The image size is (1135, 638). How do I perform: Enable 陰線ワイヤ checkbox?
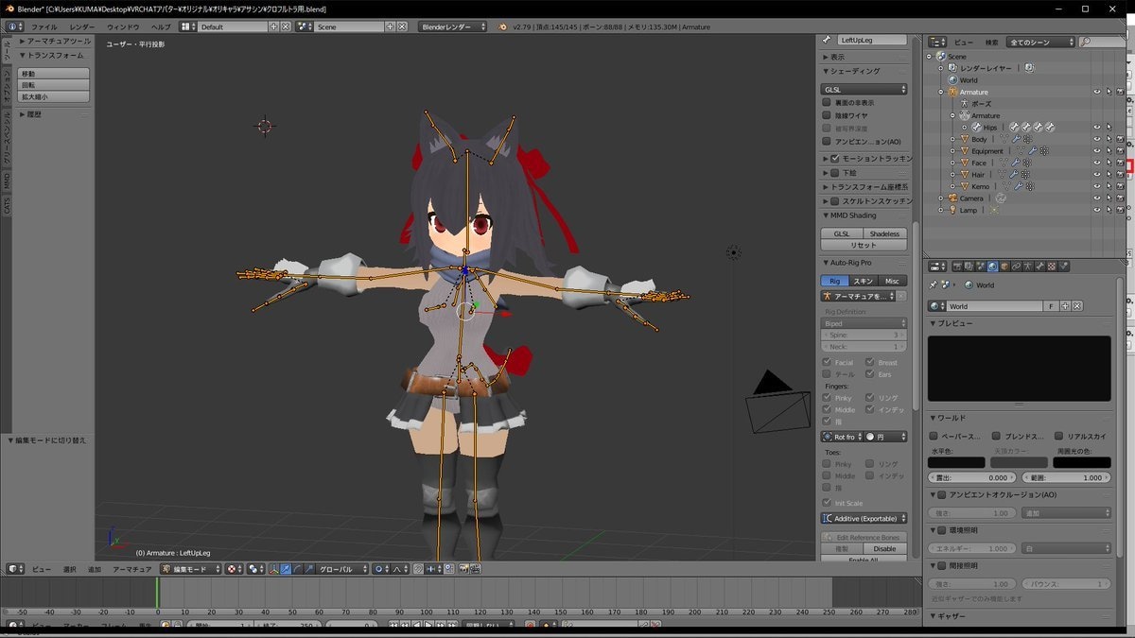coord(827,115)
